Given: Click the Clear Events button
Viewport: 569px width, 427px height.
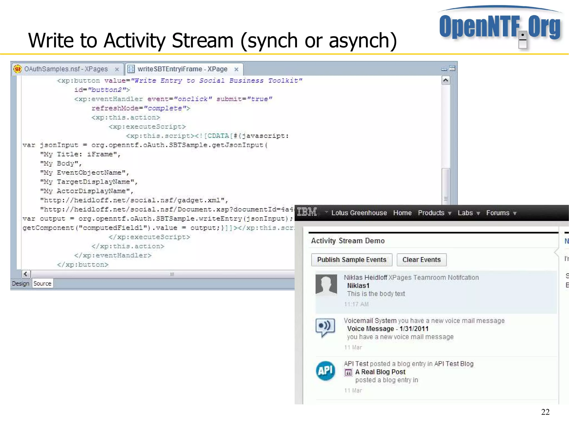Looking at the screenshot, I should pyautogui.click(x=421, y=260).
